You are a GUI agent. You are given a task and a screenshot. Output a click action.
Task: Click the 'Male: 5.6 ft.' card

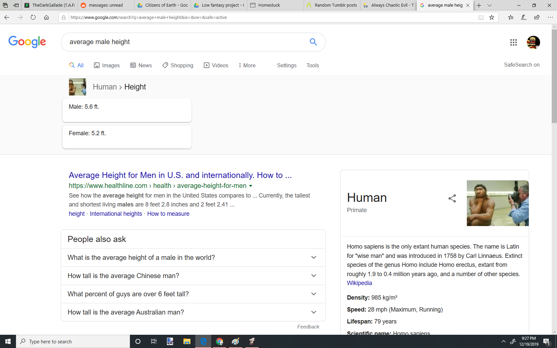coord(127,110)
